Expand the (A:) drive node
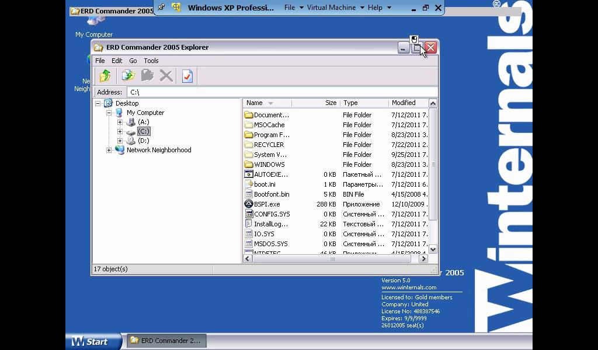598x350 pixels. click(120, 123)
